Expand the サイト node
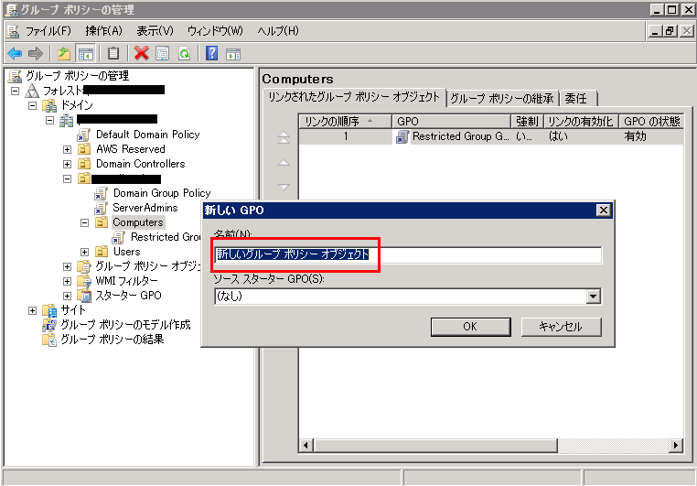 pos(32,311)
